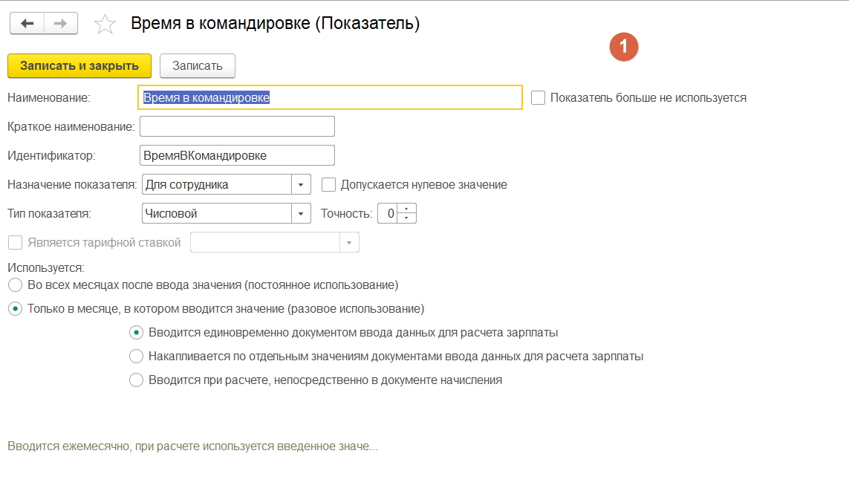Enable 'Показатель больше не используется' checkbox
The height and width of the screenshot is (491, 849).
coord(539,97)
